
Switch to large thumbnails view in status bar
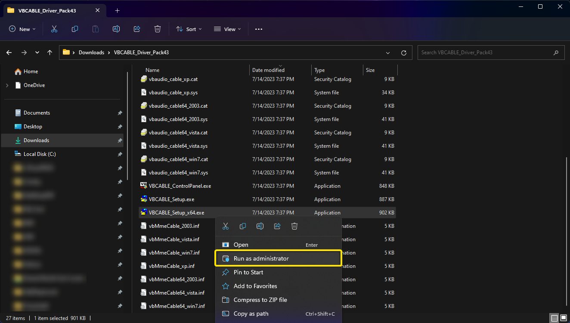[x=563, y=318]
